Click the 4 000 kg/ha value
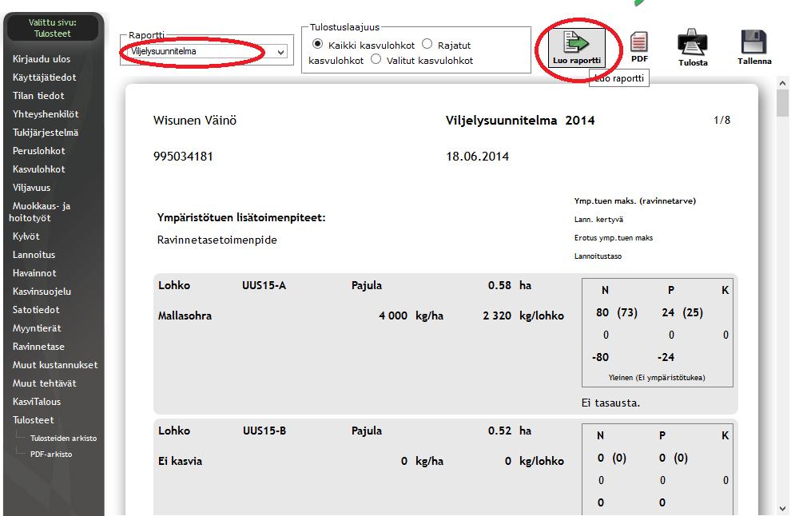The image size is (791, 516). pyautogui.click(x=411, y=316)
